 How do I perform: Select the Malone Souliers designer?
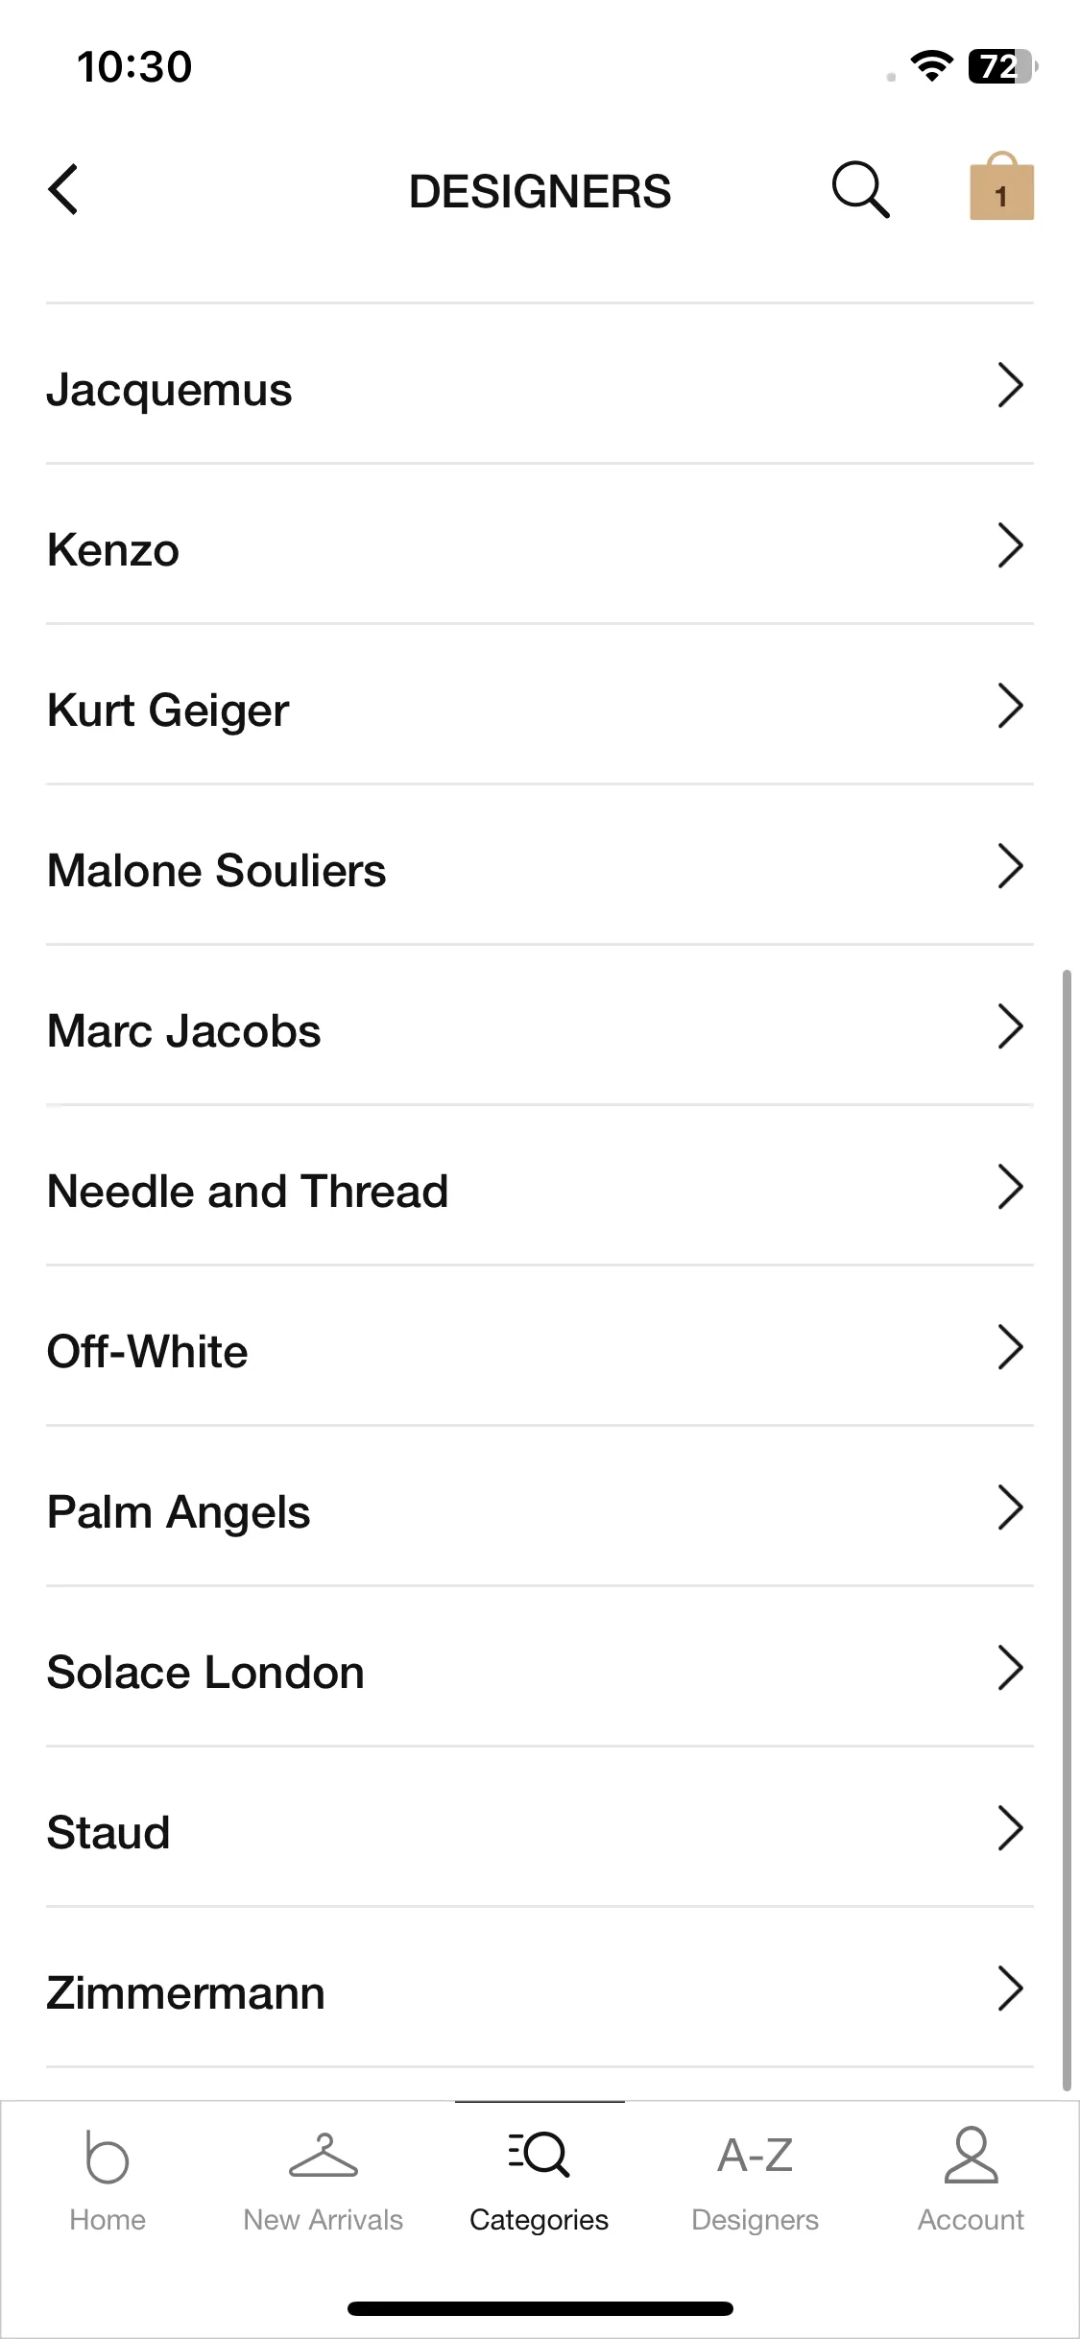(540, 865)
